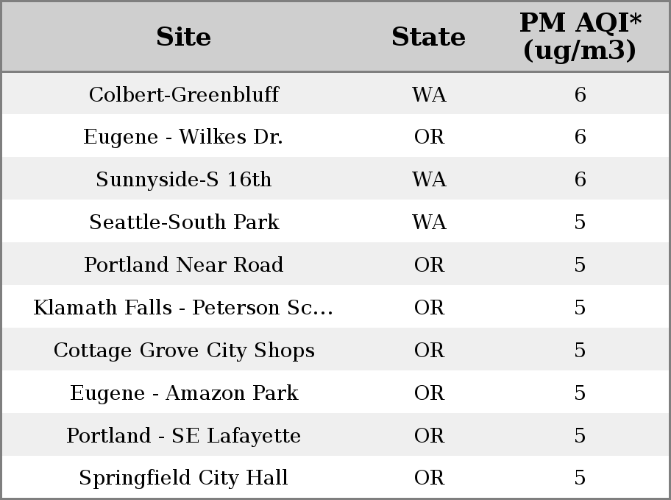
Task: Select the Sunnyside-S 16th site
Action: tap(184, 179)
